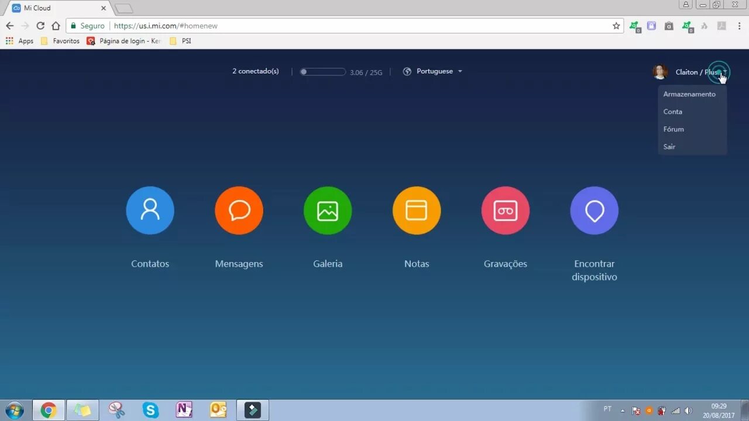The image size is (749, 421).
Task: Select Armazenamento from account menu
Action: click(x=689, y=94)
